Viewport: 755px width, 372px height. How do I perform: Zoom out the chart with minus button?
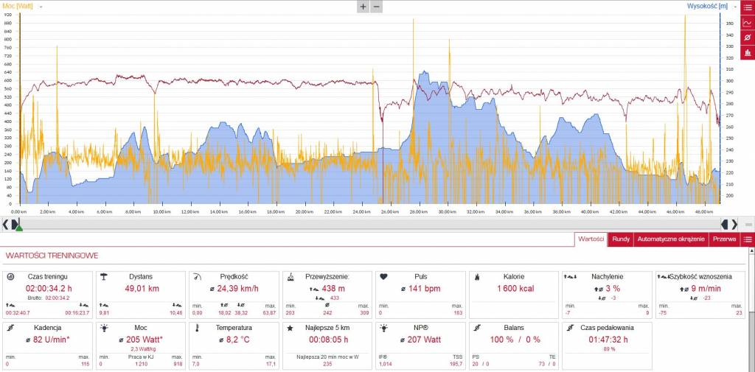tap(377, 7)
